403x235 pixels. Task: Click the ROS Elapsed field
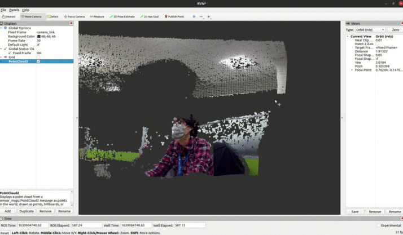pos(86,225)
